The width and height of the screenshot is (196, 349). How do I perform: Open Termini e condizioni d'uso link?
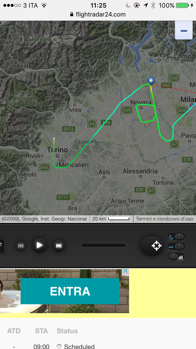click(x=164, y=219)
